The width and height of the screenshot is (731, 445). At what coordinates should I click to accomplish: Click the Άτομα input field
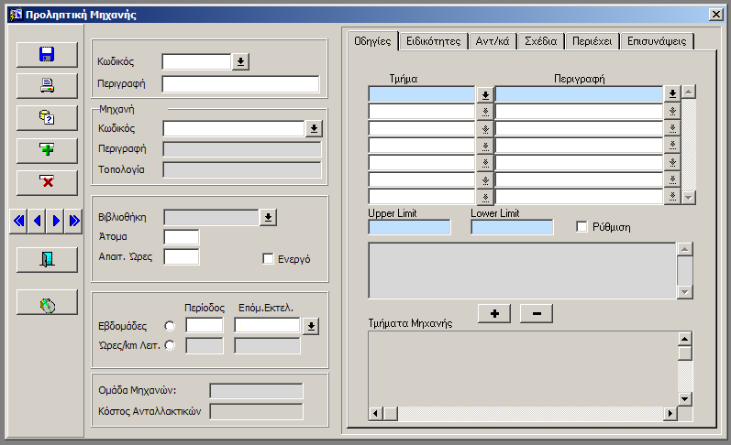point(182,237)
